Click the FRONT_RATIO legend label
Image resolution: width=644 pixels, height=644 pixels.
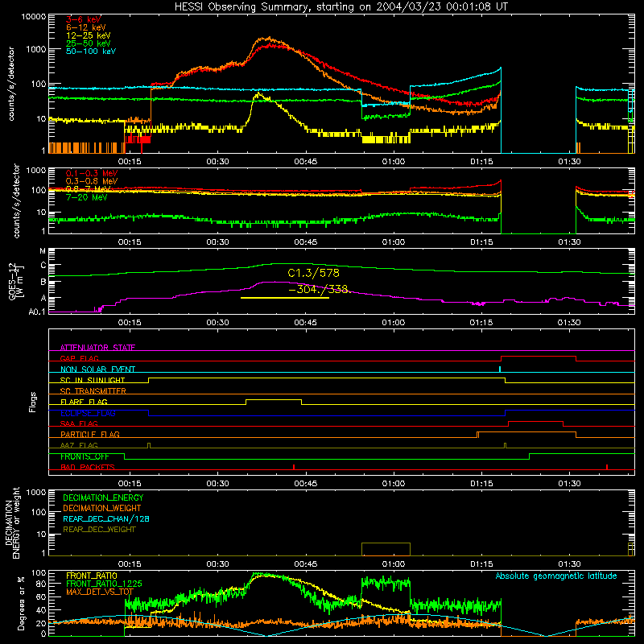point(92,576)
